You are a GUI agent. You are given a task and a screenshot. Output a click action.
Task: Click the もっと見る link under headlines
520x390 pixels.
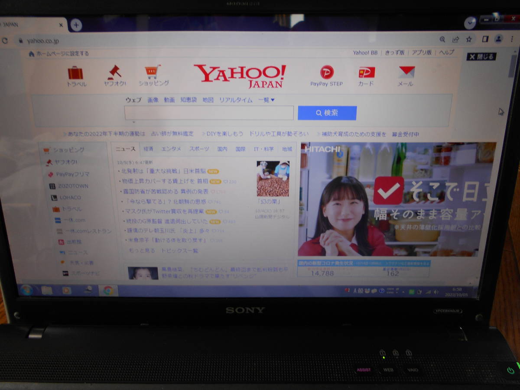[142, 251]
